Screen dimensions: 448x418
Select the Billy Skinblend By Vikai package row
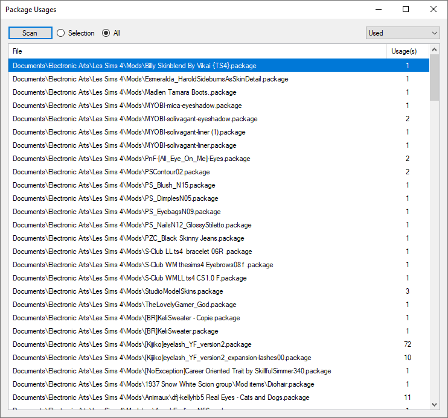coord(219,66)
